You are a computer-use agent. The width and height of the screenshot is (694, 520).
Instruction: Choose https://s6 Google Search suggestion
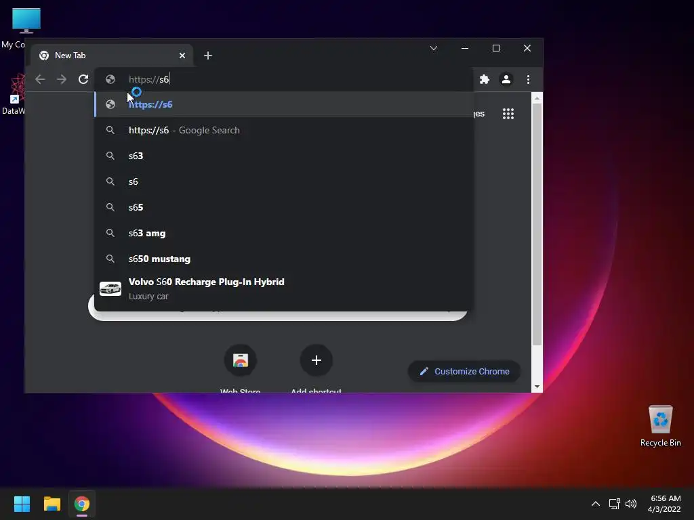[x=284, y=130]
